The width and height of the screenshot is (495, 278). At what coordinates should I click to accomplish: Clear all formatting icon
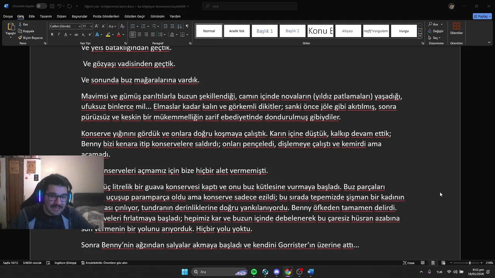click(x=122, y=26)
